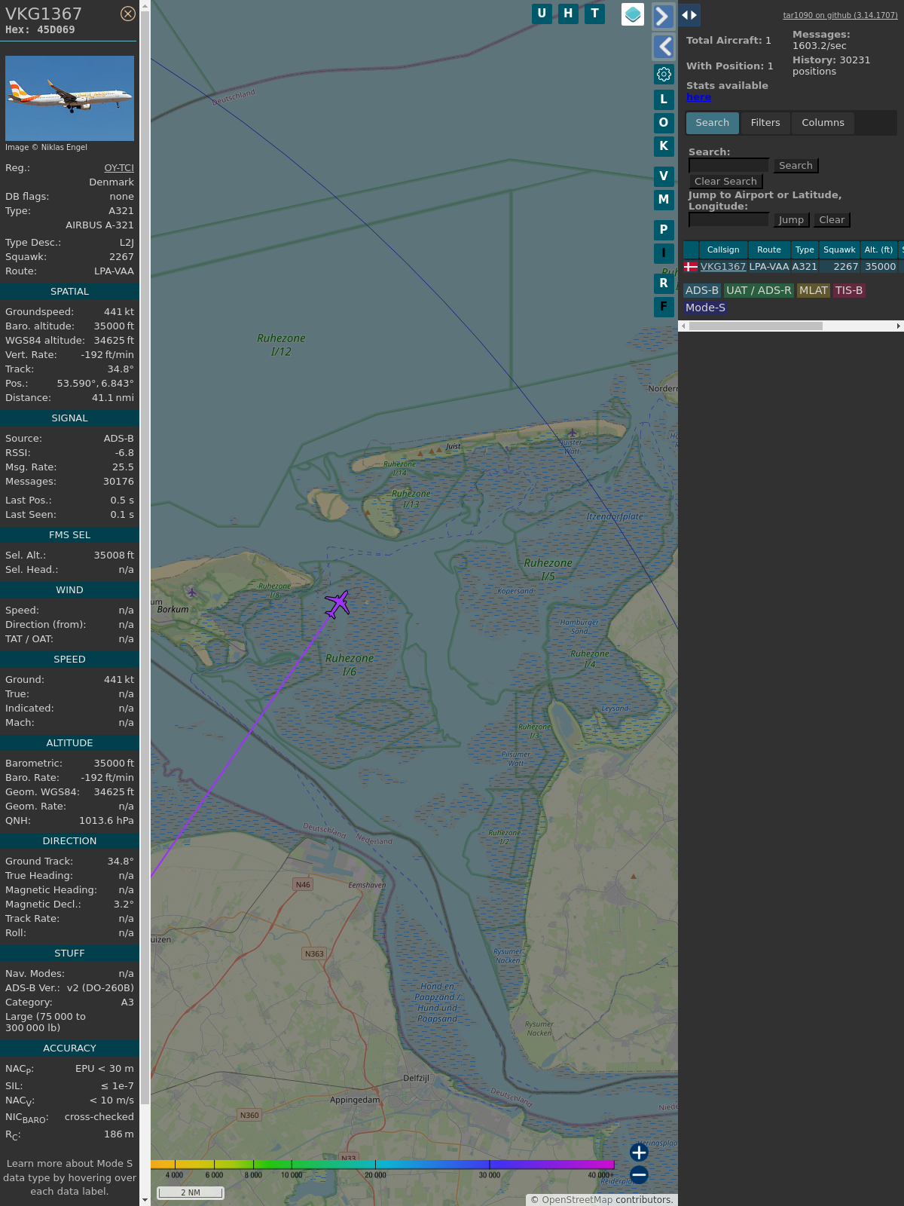This screenshot has width=904, height=1206.
Task: Toggle the U map button
Action: (542, 14)
